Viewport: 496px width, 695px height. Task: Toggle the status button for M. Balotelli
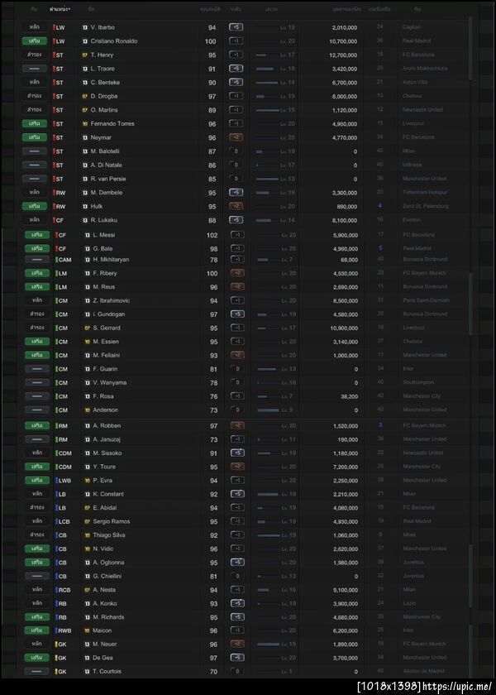tap(36, 151)
